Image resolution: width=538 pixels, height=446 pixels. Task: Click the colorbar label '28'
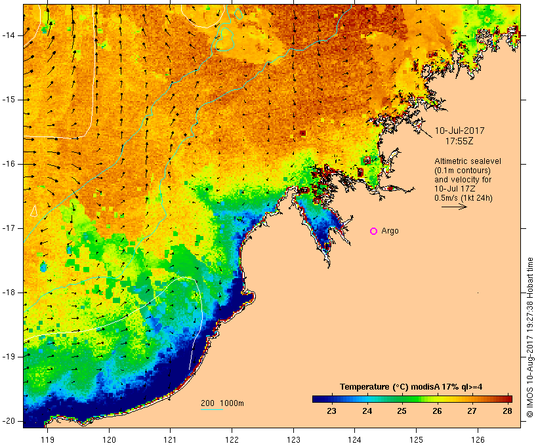click(x=507, y=411)
